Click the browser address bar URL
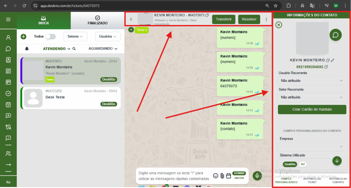Image resolution: width=351 pixels, height=188 pixels. 70,5
